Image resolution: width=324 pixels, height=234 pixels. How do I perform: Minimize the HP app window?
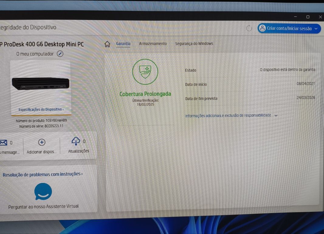(295, 16)
